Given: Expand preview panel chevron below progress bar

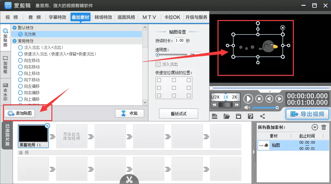Looking at the screenshot, I should [x=270, y=91].
